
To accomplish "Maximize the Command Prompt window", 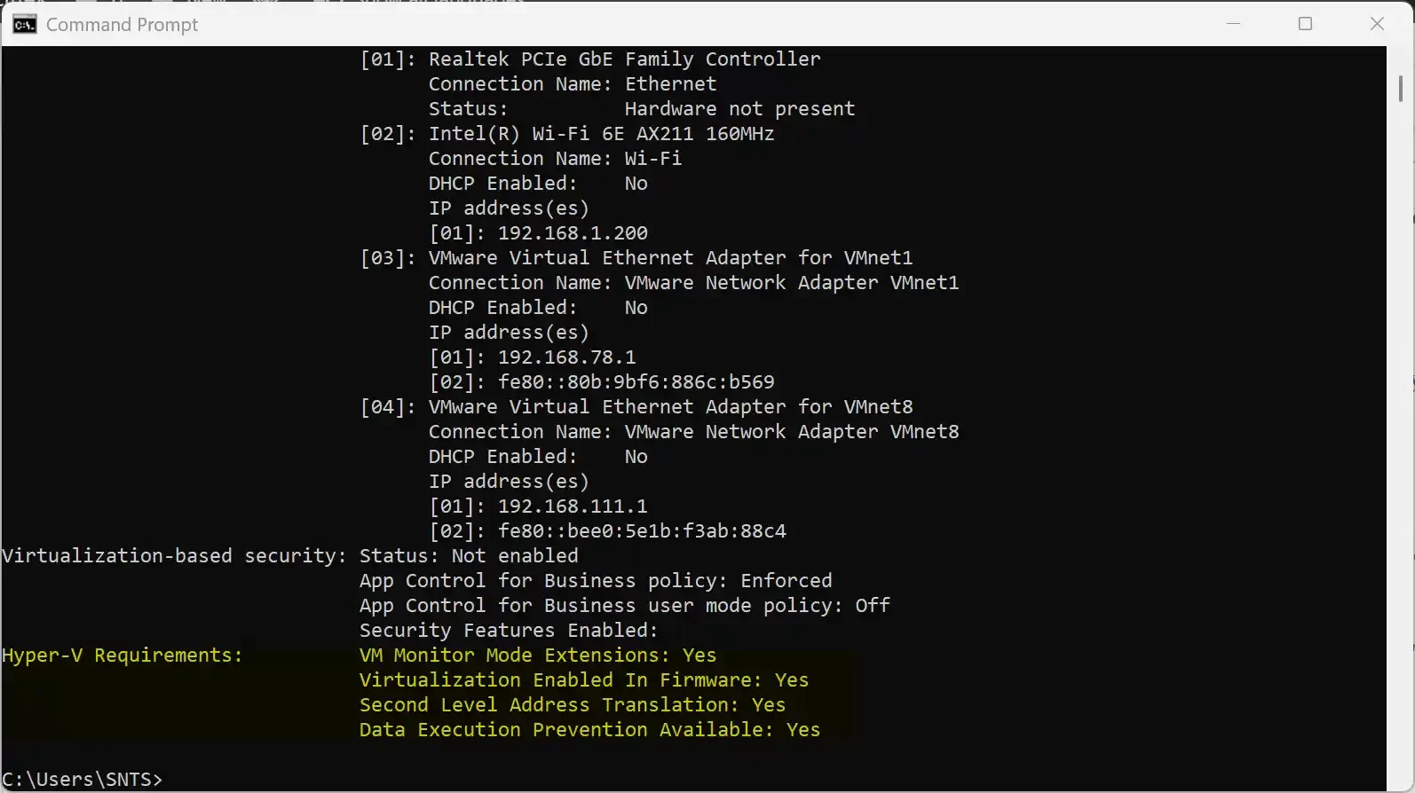I will [x=1305, y=24].
